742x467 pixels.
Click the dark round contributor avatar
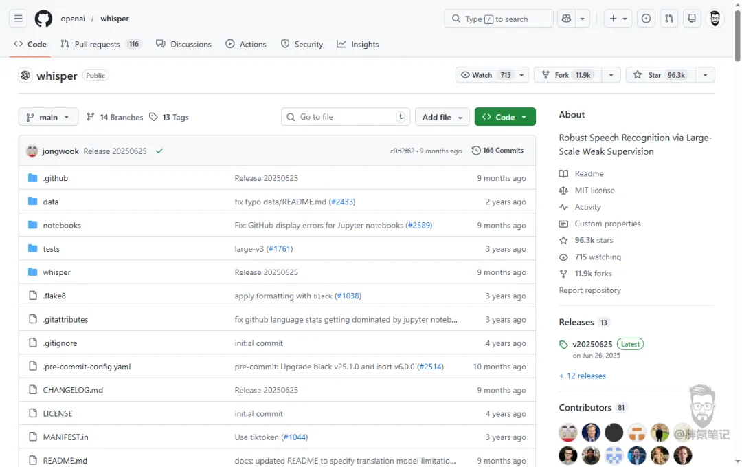click(x=614, y=433)
